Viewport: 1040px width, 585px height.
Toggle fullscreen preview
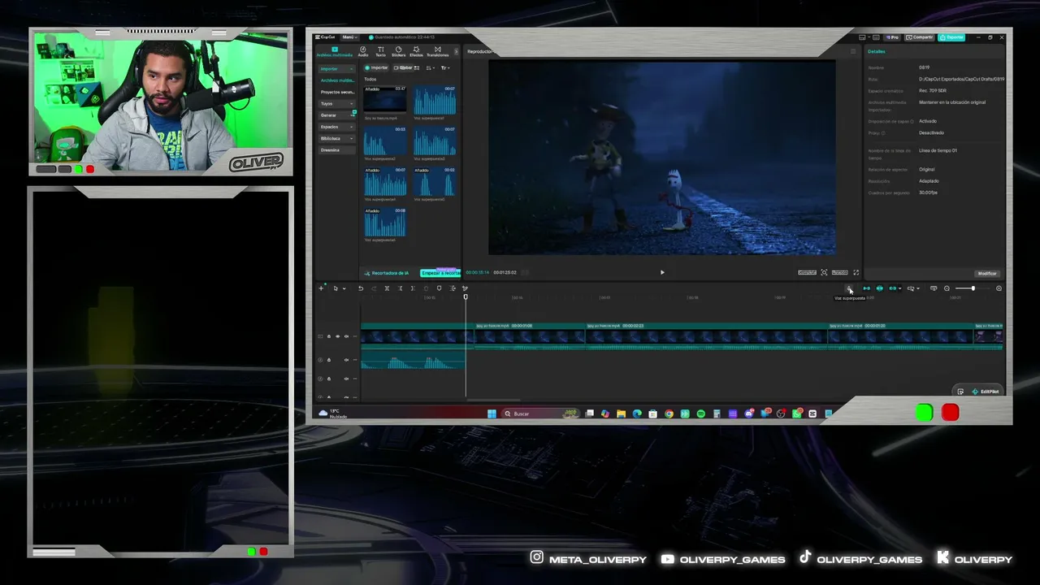[x=856, y=272]
